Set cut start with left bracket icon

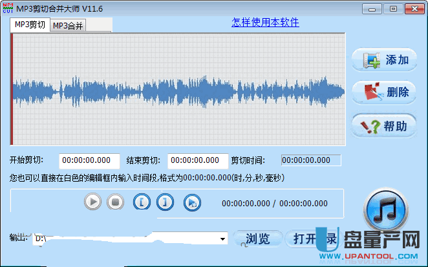point(142,202)
